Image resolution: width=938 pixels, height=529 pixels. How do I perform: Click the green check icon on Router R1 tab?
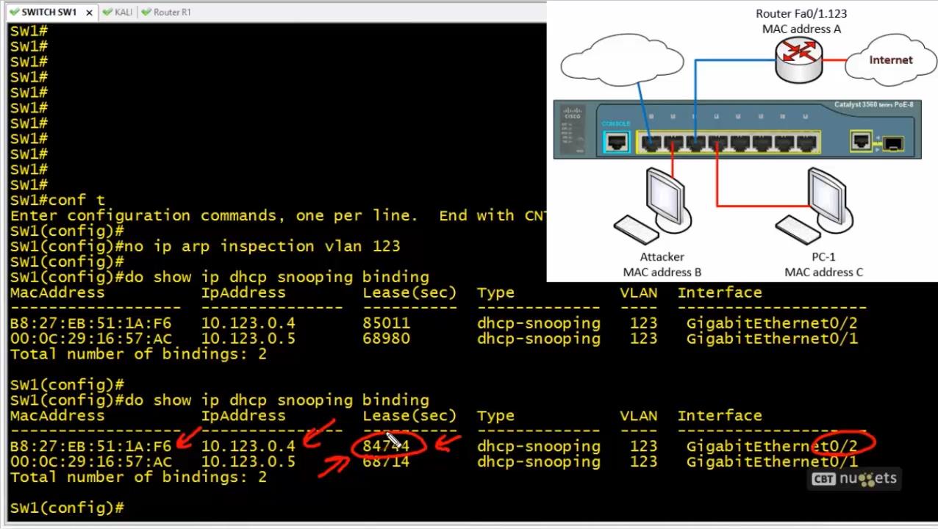click(146, 12)
